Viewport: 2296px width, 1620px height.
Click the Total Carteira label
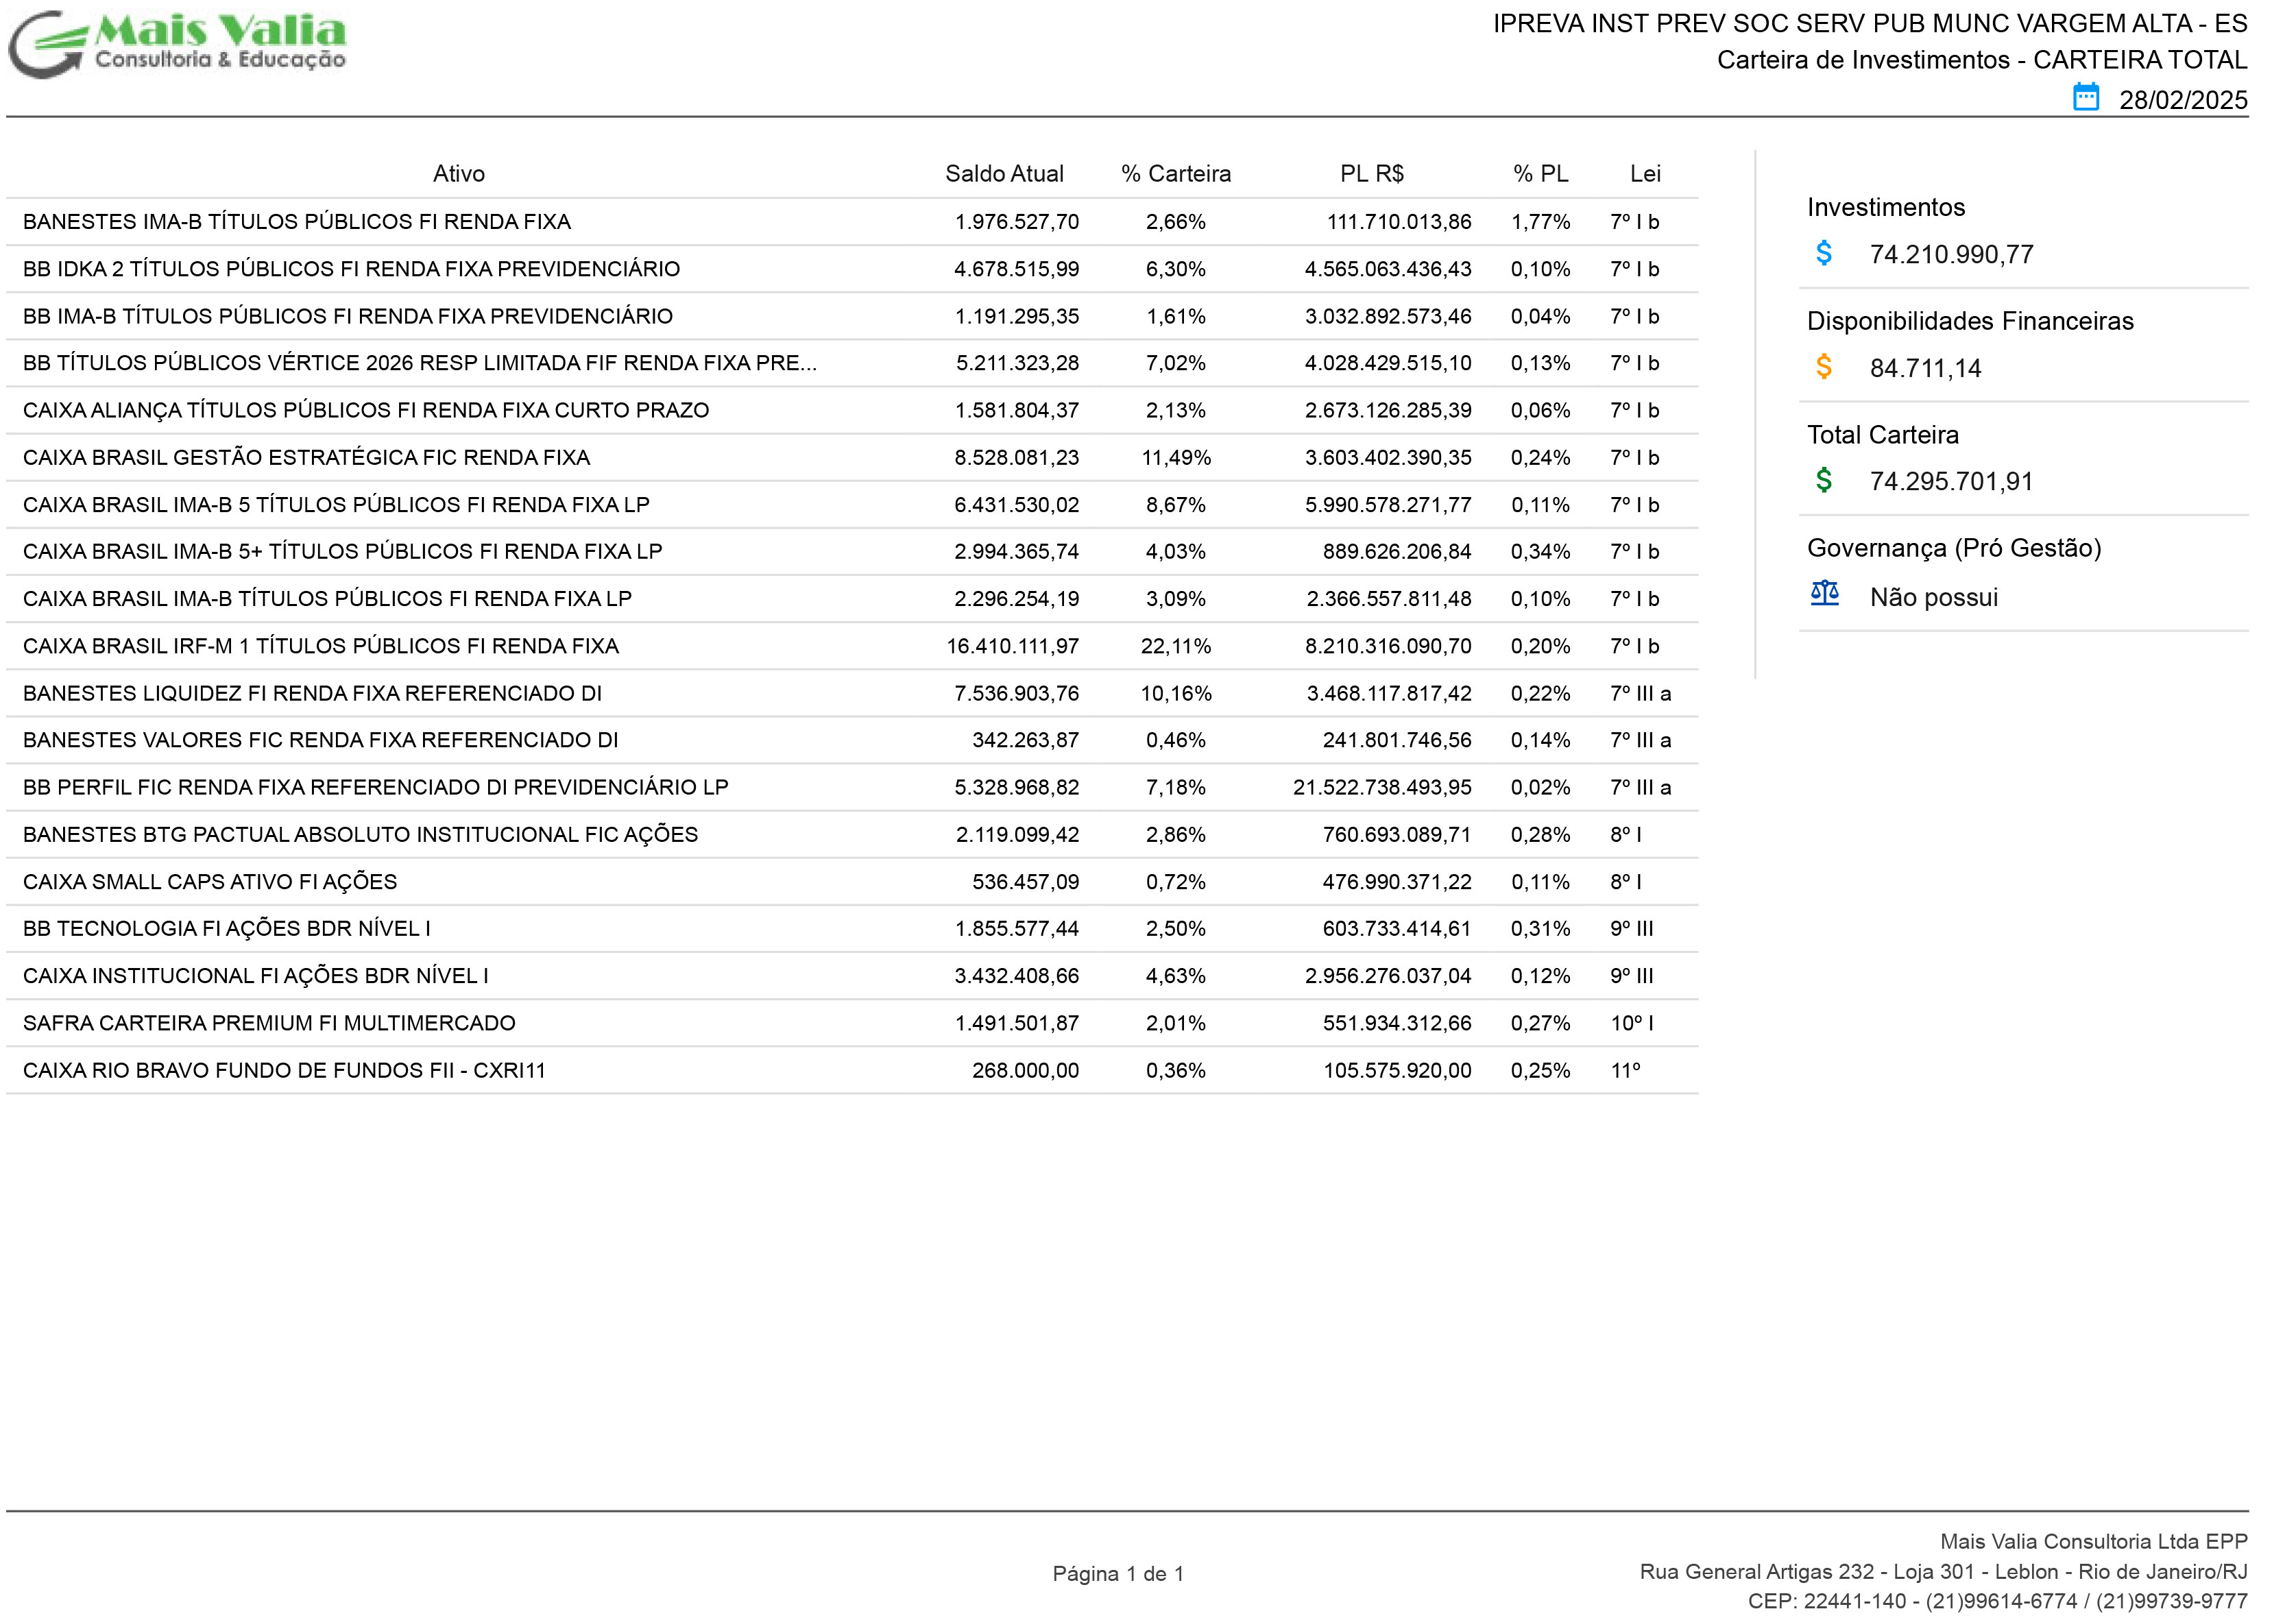(1883, 435)
